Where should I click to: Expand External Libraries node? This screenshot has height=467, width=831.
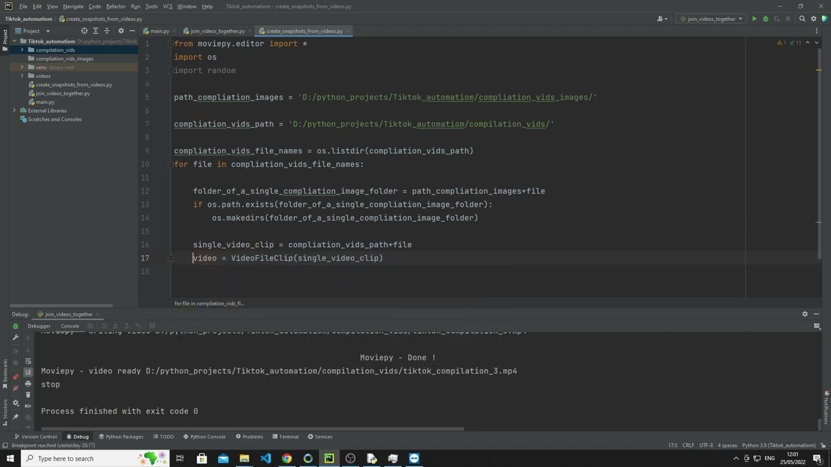pyautogui.click(x=14, y=111)
